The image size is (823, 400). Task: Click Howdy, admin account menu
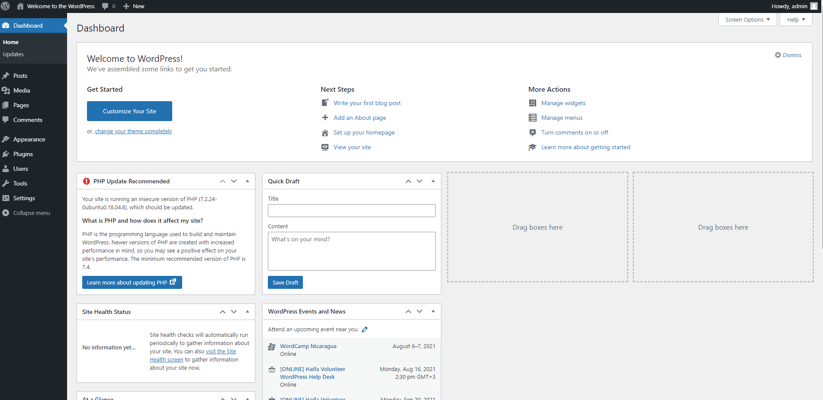(794, 6)
